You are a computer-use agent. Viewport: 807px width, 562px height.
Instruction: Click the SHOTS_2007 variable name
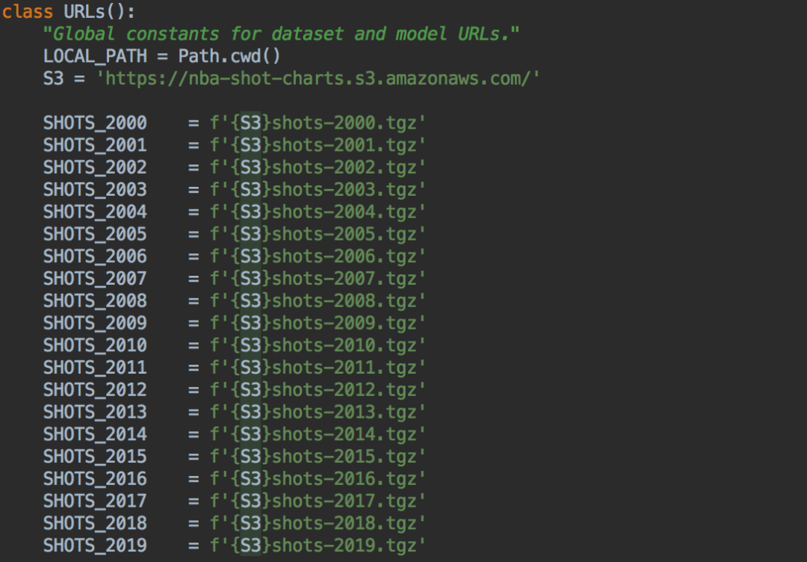(95, 278)
